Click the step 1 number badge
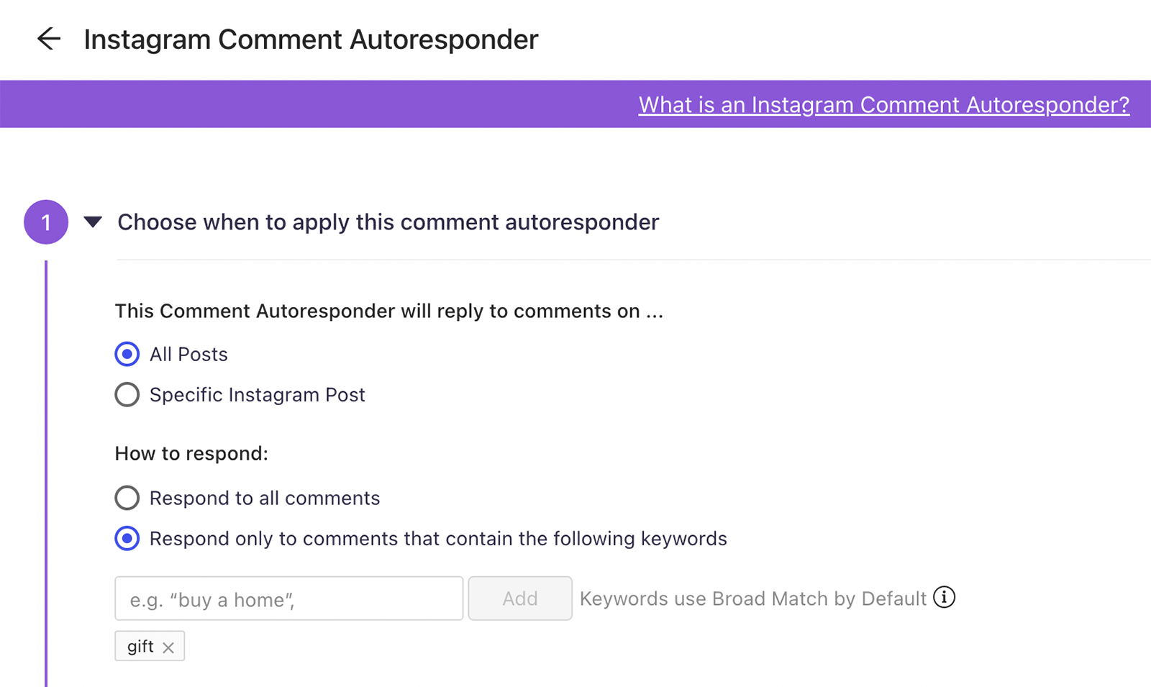The image size is (1151, 687). pyautogui.click(x=46, y=222)
